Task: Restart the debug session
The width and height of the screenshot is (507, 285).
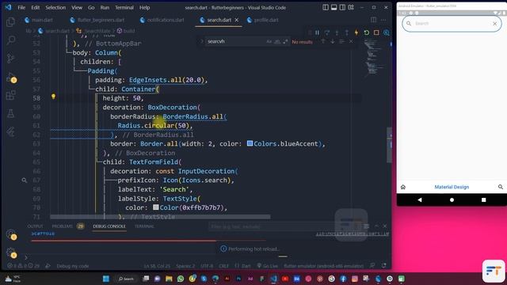Action: (366, 32)
